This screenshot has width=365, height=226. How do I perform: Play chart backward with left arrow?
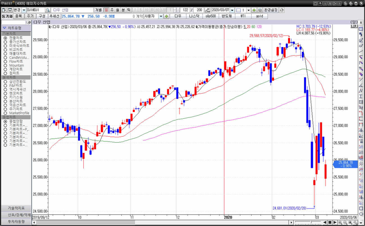point(325,223)
